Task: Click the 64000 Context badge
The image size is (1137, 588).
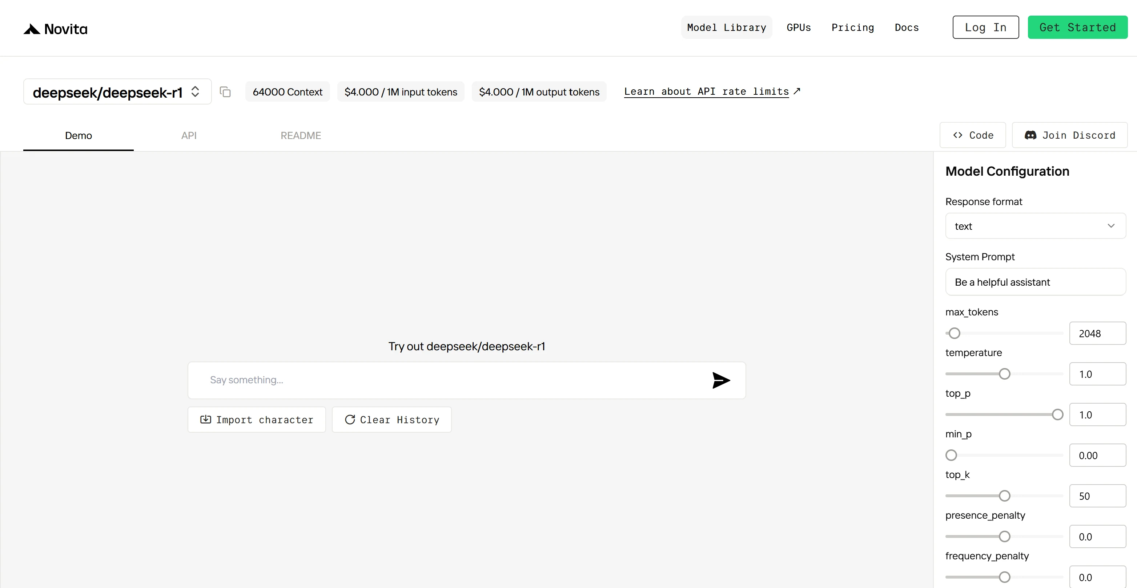Action: [287, 92]
